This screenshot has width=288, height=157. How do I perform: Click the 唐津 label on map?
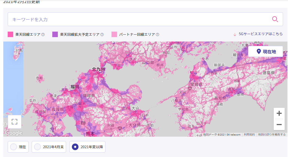tap(53, 96)
